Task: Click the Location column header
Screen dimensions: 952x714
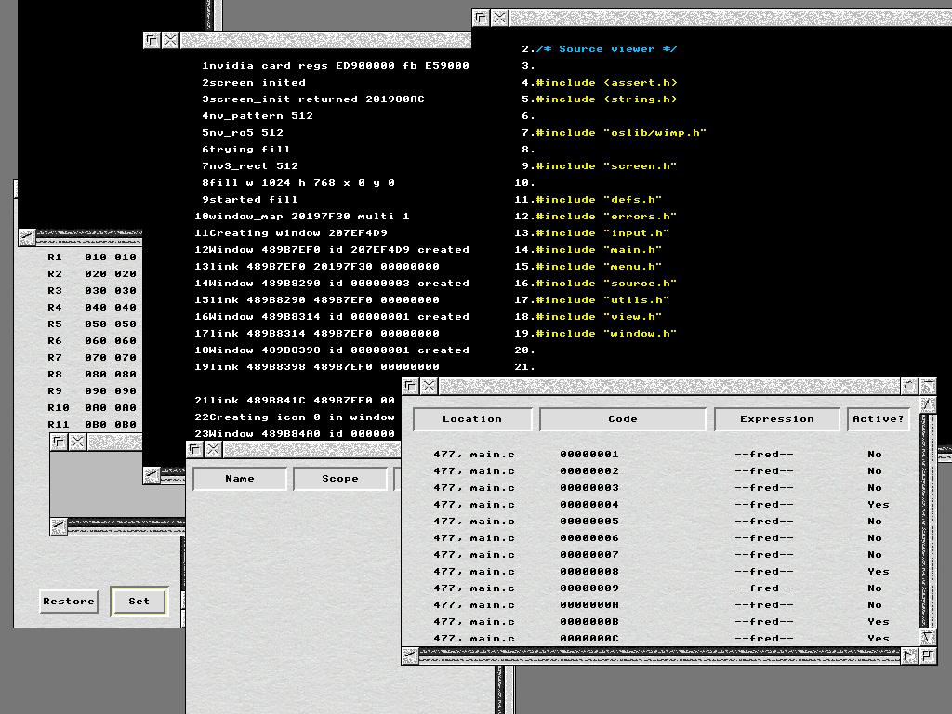Action: pos(472,419)
